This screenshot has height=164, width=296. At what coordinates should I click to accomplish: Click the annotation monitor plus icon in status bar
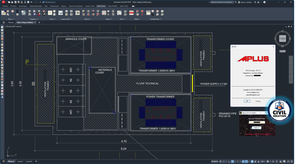click(x=273, y=161)
